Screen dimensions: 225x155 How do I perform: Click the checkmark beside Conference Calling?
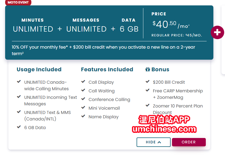point(83,99)
